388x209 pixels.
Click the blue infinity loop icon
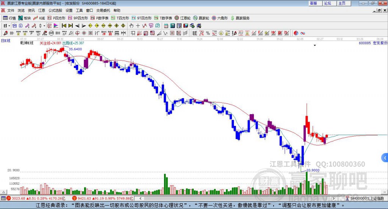(303, 33)
